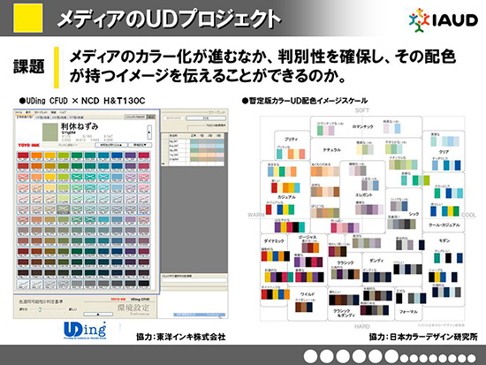
Task: Click the UDing logo below the application screenshot
Action: coord(85,331)
